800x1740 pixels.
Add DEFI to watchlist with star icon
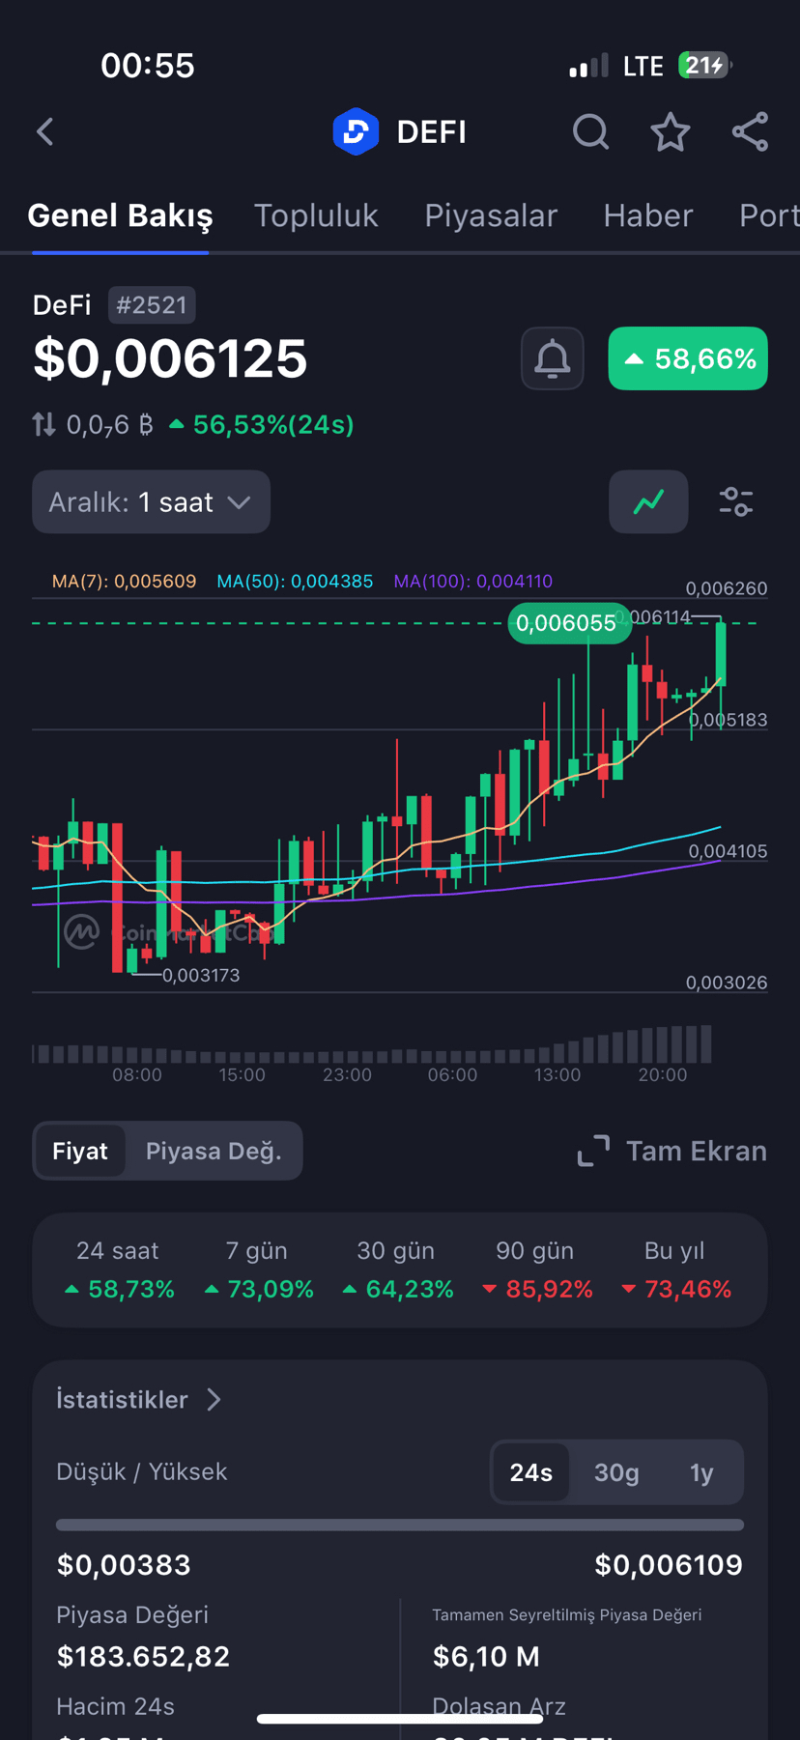pos(670,132)
